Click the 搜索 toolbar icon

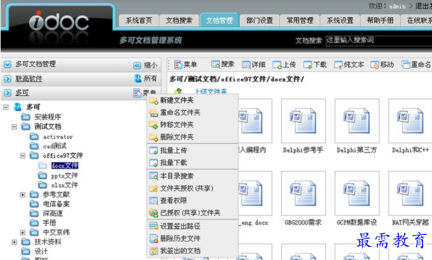point(215,65)
